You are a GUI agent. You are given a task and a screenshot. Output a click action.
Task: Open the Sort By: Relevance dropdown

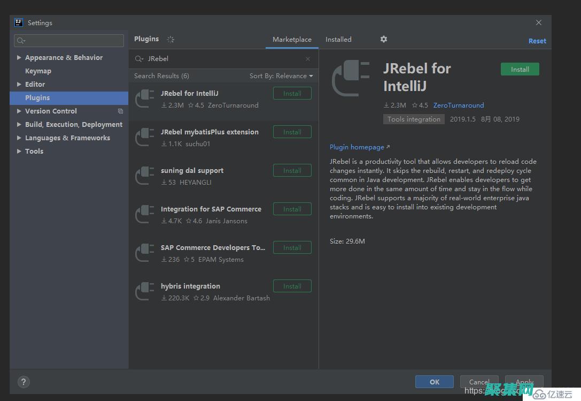281,76
